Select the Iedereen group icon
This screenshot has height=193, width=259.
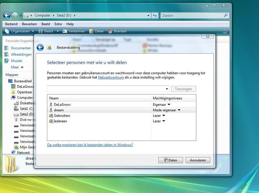51,121
